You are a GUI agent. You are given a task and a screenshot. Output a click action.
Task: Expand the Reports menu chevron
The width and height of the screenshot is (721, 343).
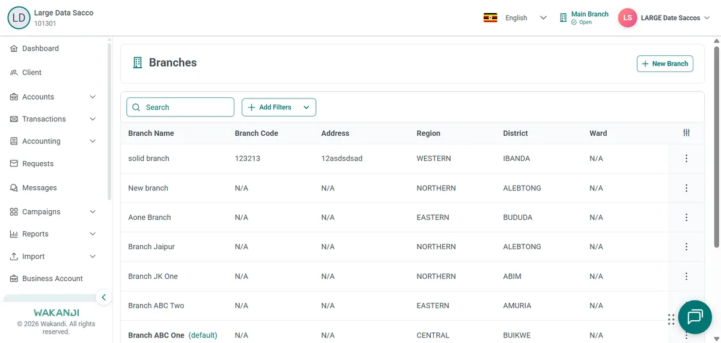(93, 234)
